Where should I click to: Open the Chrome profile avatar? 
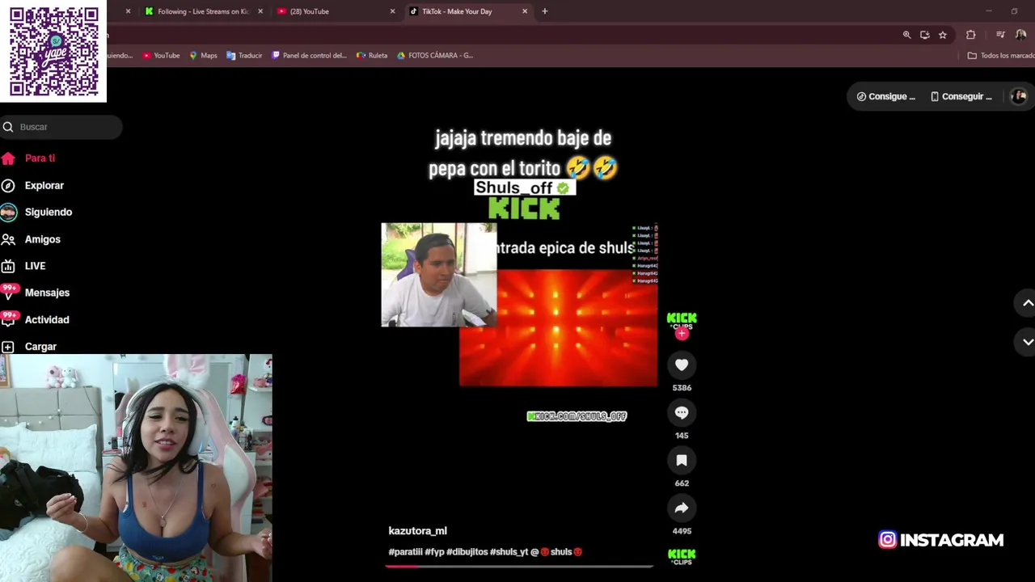pos(1020,35)
